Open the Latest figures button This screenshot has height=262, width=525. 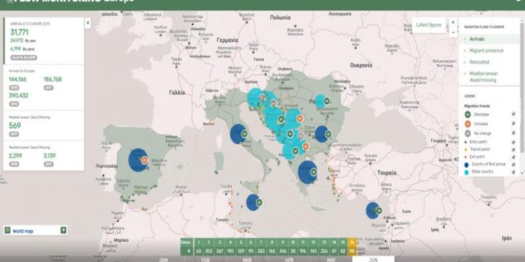[428, 25]
